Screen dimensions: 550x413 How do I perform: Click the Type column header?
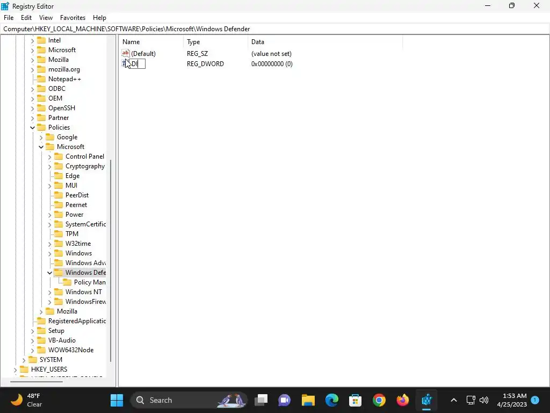[x=216, y=42]
